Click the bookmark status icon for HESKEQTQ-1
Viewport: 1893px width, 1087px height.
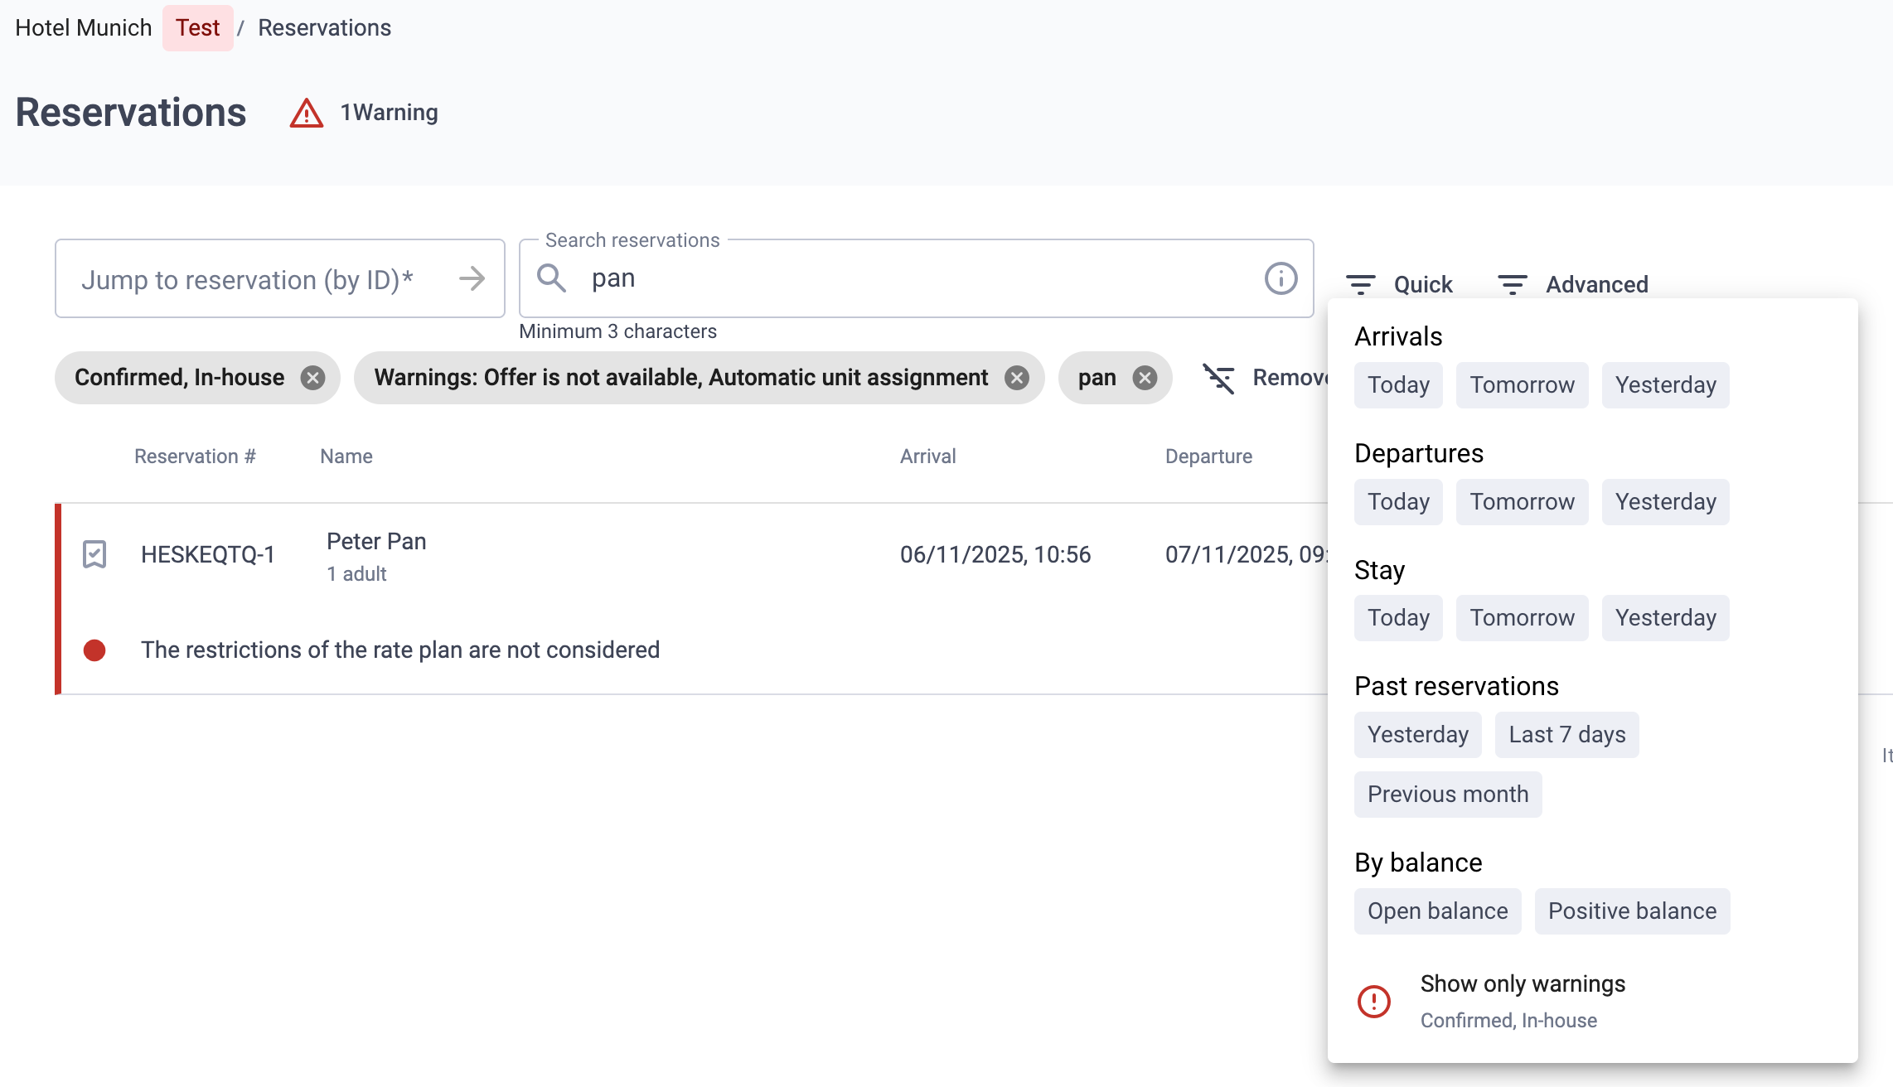(x=94, y=554)
